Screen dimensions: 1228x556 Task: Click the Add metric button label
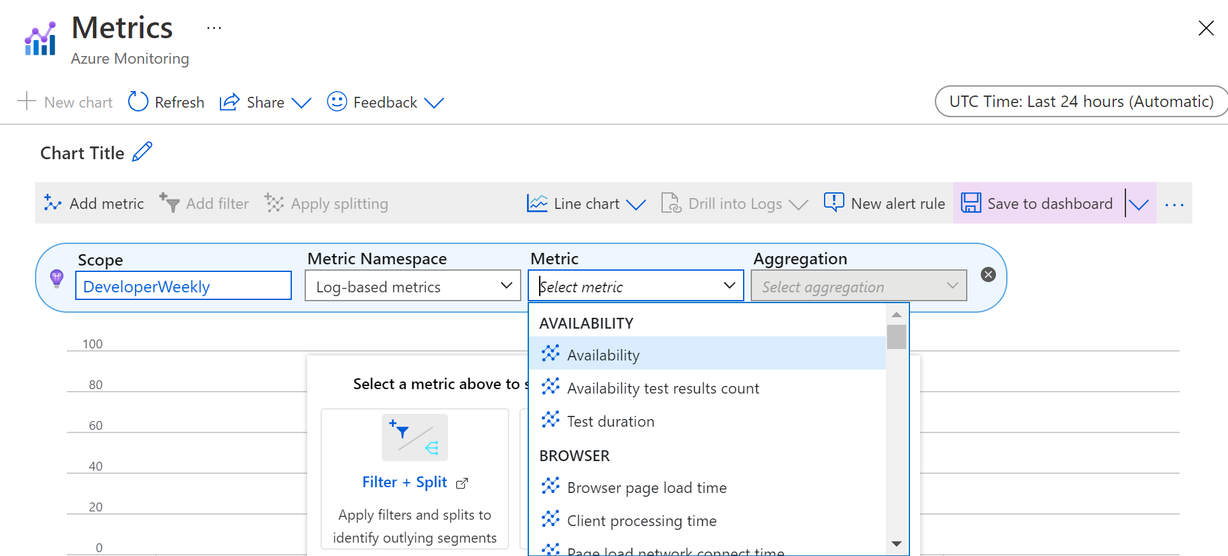coord(107,204)
